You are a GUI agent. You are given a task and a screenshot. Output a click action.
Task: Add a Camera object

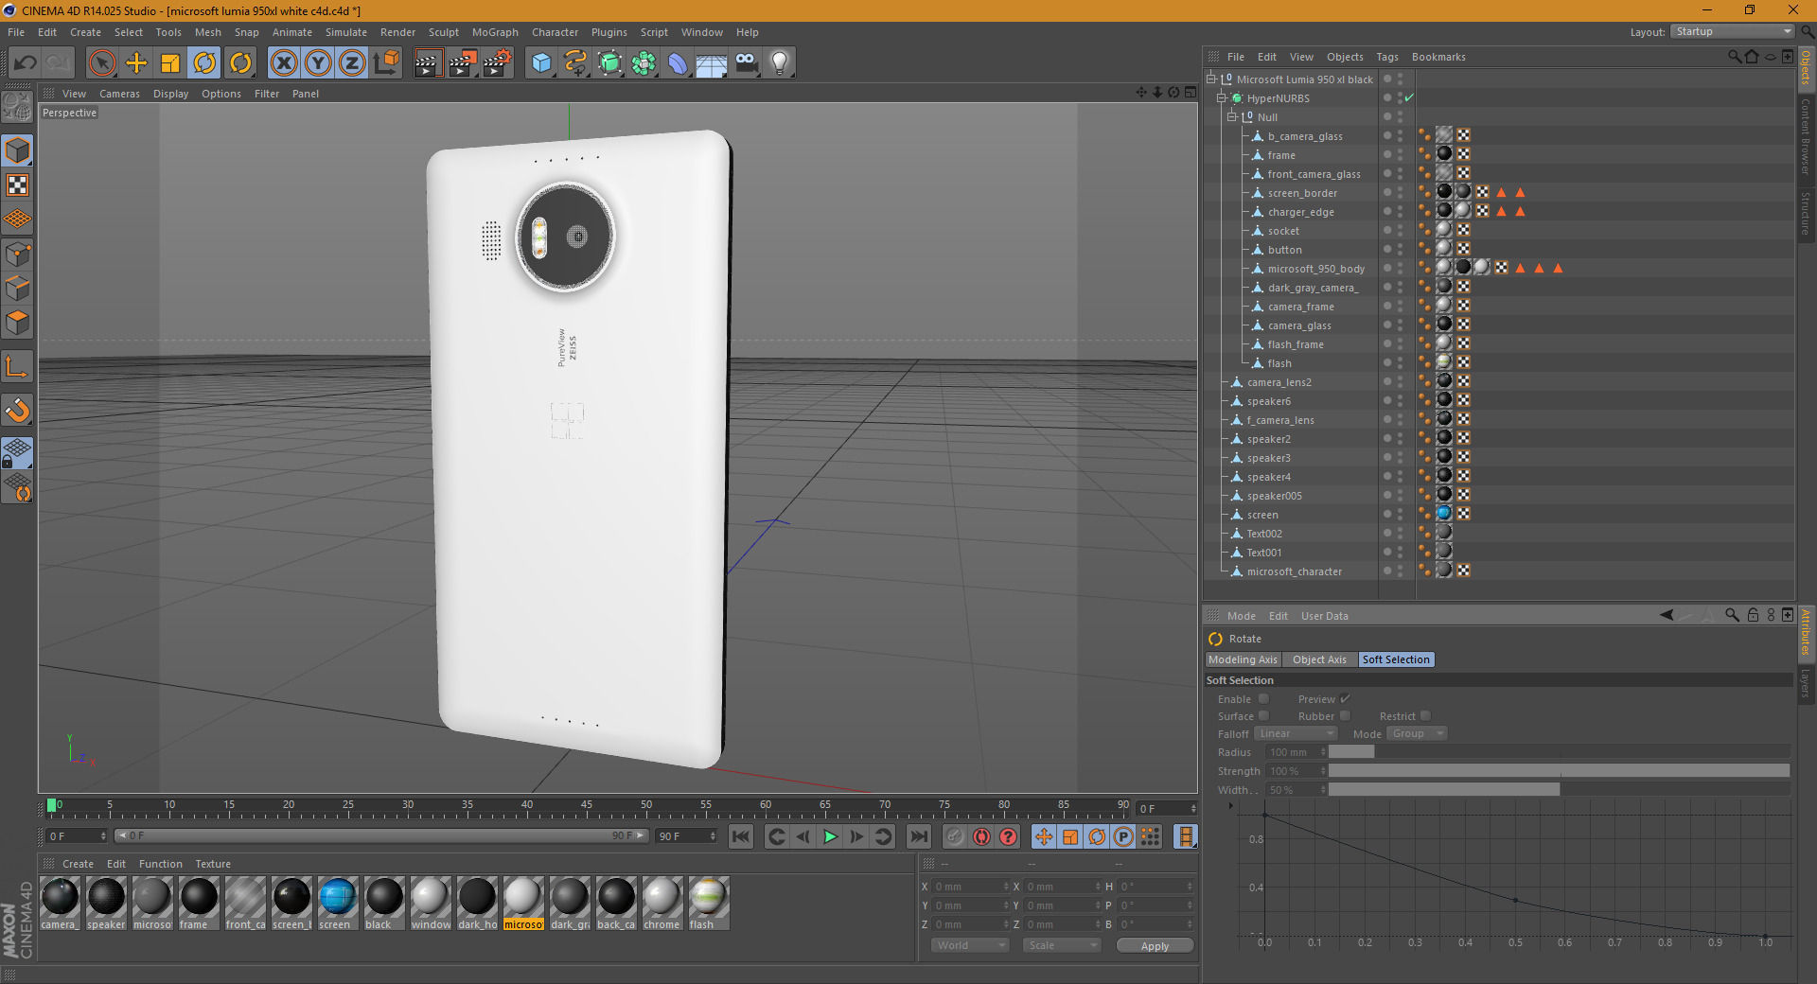click(746, 63)
